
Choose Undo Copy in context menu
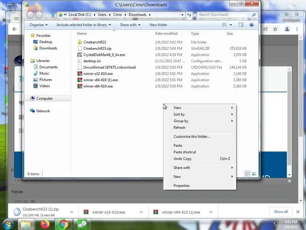[200, 159]
